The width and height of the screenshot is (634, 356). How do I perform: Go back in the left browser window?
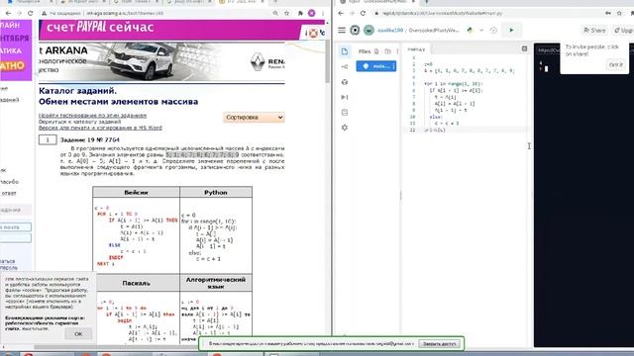[x=8, y=13]
